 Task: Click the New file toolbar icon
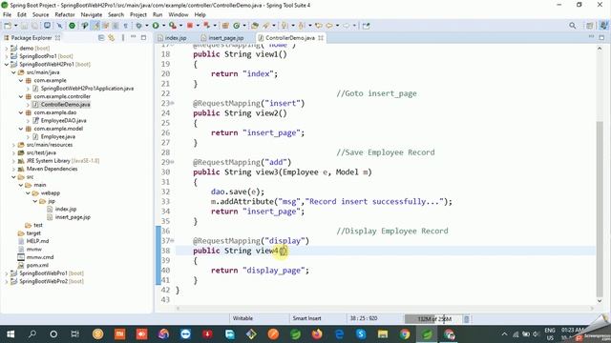8,26
